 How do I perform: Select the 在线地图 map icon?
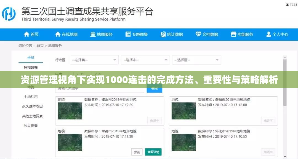[x=58, y=34]
